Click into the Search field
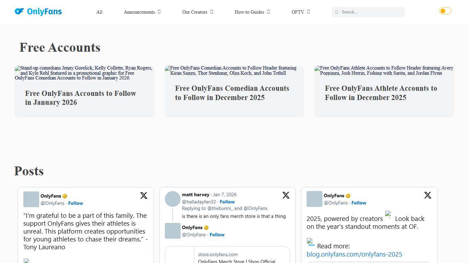Image resolution: width=469 pixels, height=263 pixels. (x=371, y=12)
